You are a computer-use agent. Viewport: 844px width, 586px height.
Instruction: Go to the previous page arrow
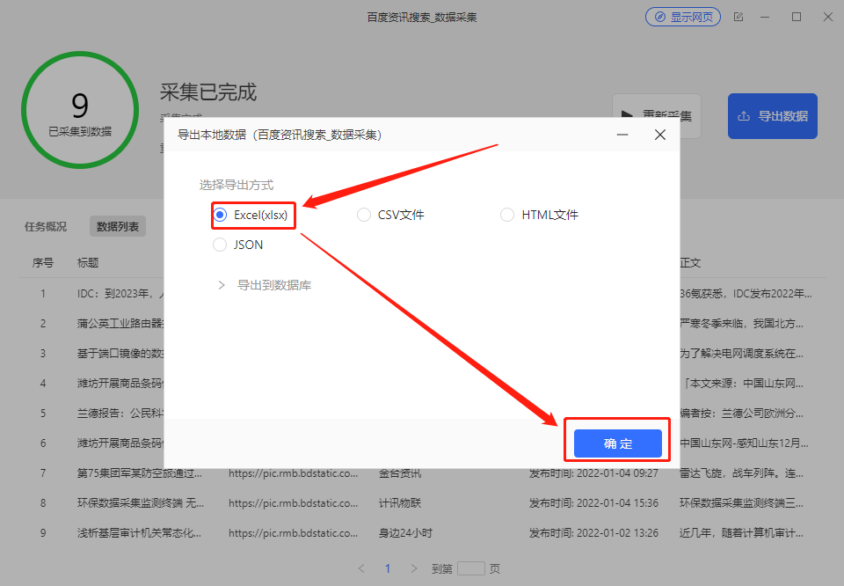pyautogui.click(x=361, y=568)
